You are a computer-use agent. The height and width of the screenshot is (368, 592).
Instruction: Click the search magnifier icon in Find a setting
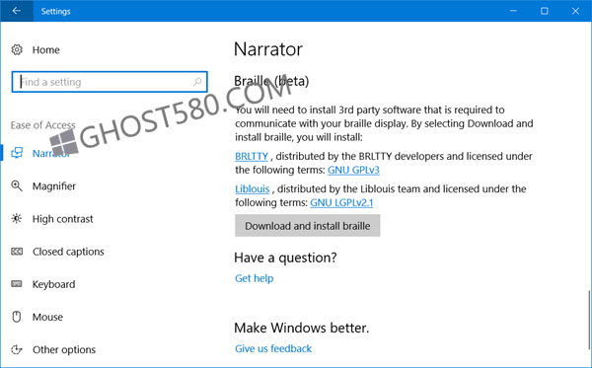[x=197, y=82]
